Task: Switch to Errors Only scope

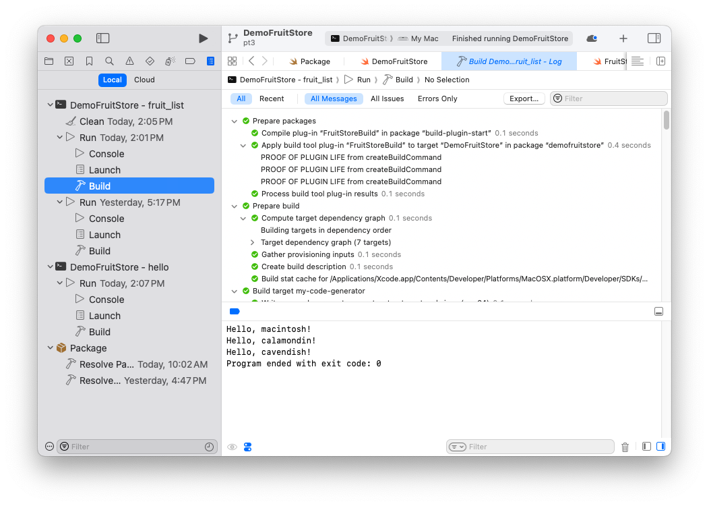Action: click(x=437, y=99)
